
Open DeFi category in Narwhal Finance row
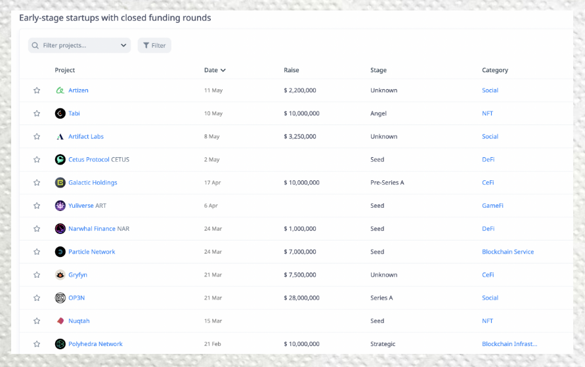(x=488, y=229)
